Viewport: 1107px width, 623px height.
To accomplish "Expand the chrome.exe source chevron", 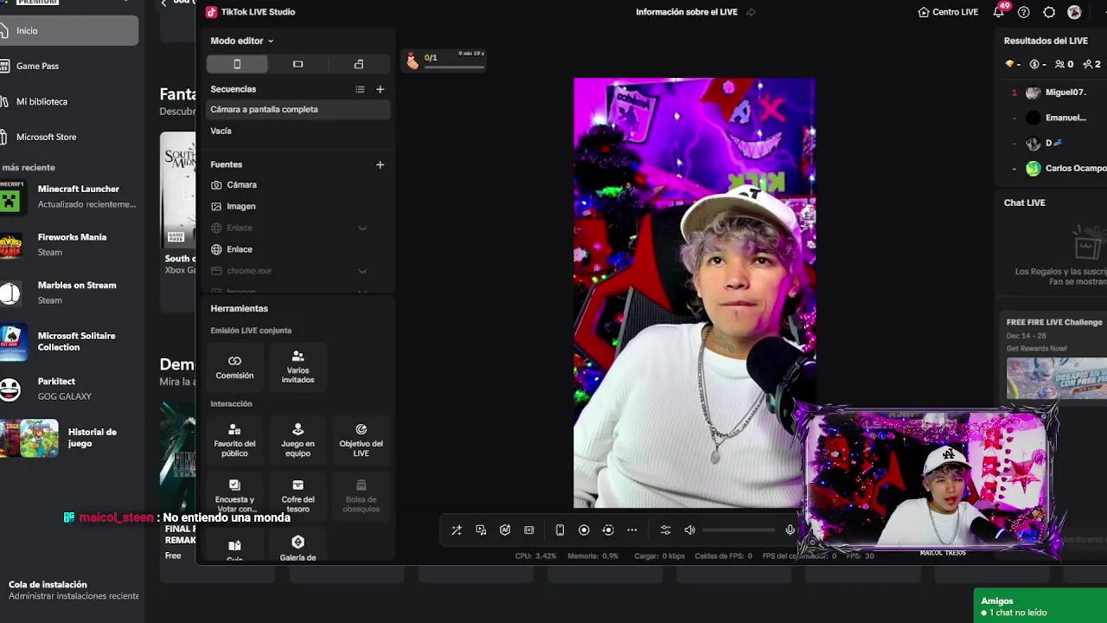I will click(362, 271).
